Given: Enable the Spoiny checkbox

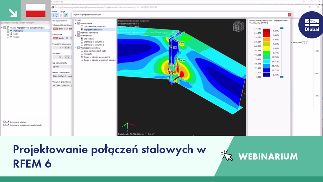Looking at the screenshot, I should point(8,37).
